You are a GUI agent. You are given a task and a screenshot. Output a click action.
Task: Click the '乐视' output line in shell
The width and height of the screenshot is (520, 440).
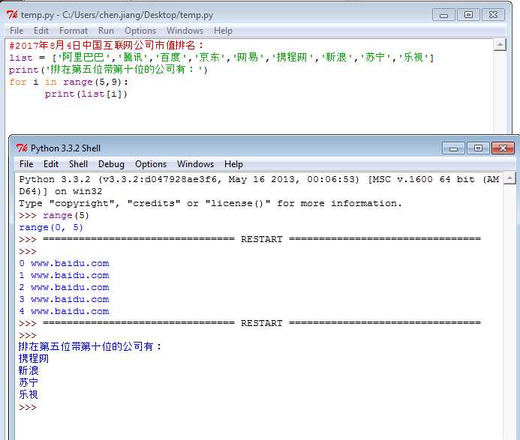pos(29,394)
